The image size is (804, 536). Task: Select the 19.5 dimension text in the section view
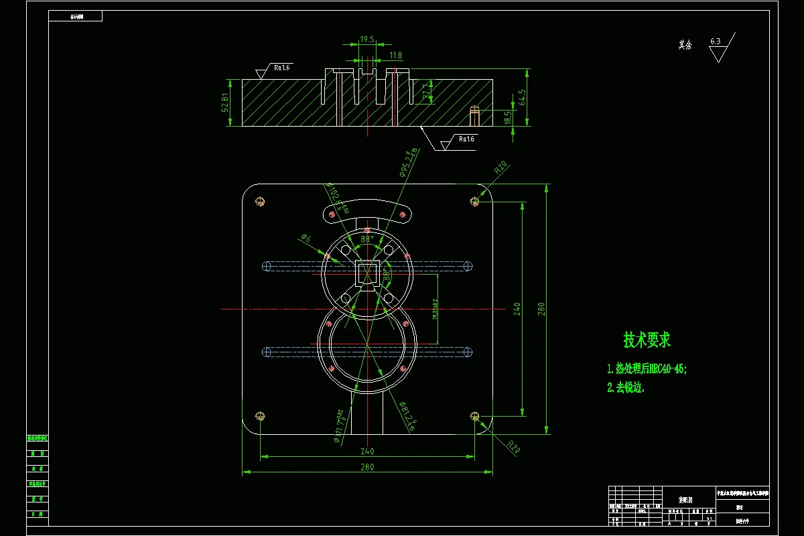366,40
